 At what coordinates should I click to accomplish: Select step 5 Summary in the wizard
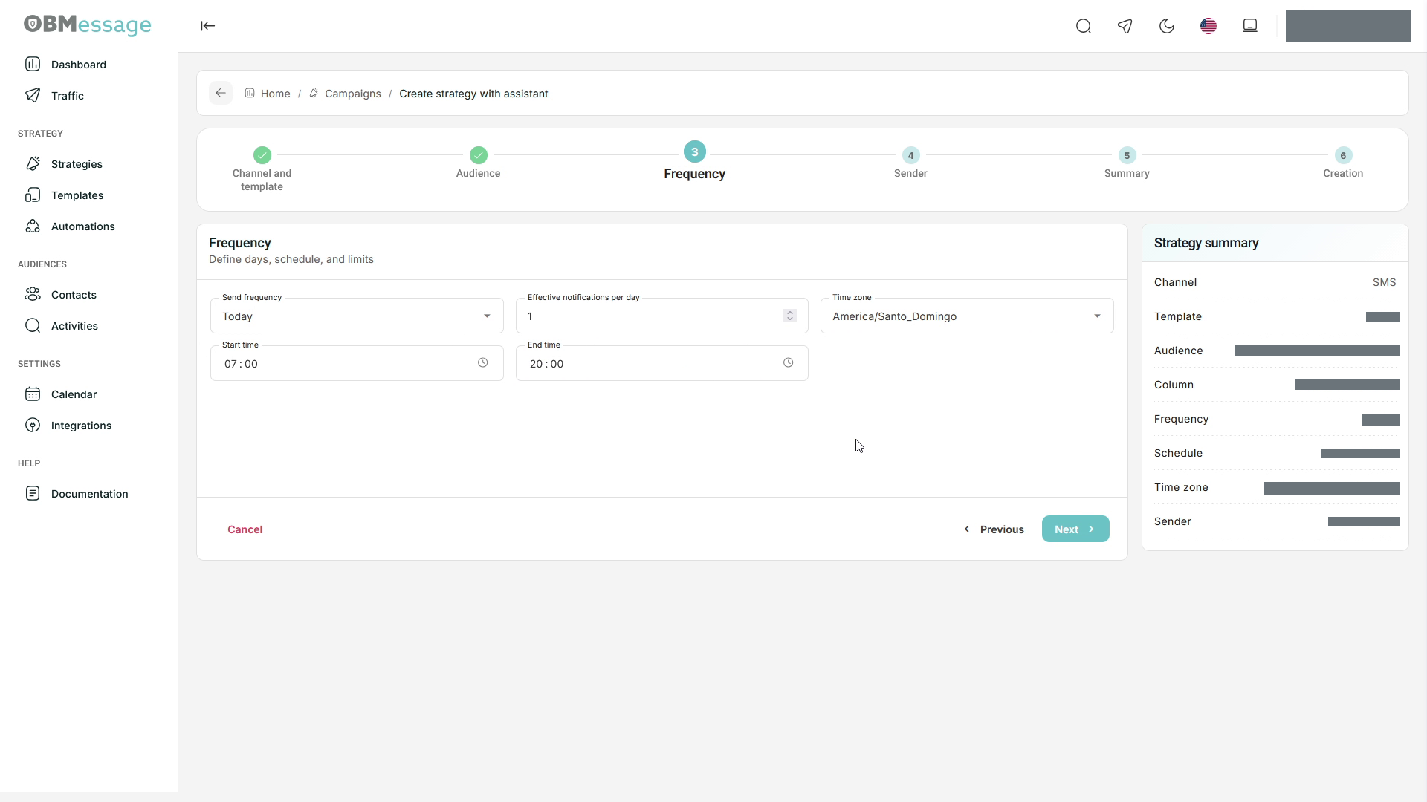[x=1127, y=163]
